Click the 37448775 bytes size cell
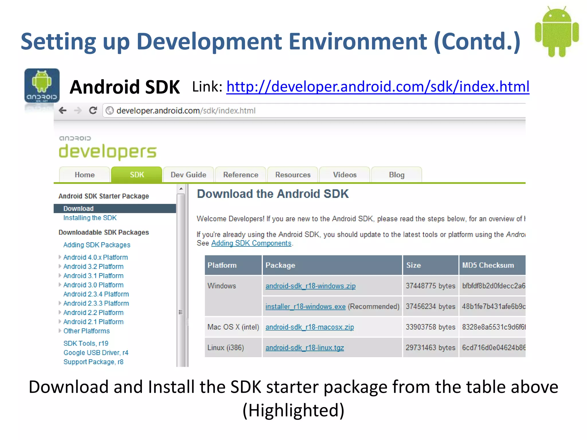Screen dimensions: 587x440 pyautogui.click(x=431, y=286)
